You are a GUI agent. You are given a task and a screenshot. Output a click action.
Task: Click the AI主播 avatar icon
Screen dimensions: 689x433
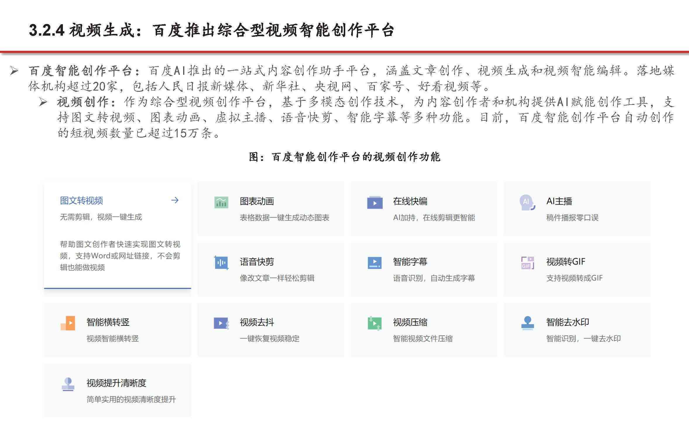(527, 202)
